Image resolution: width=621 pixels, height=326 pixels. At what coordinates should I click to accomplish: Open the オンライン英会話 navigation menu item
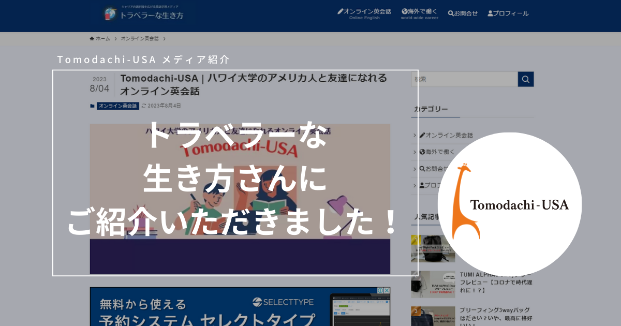364,13
